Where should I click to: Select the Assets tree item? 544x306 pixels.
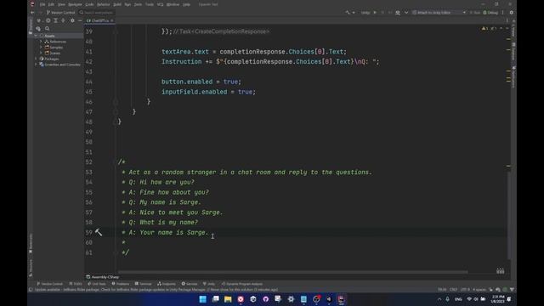pos(49,36)
